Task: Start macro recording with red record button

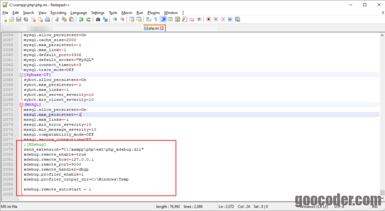Action: coord(208,19)
